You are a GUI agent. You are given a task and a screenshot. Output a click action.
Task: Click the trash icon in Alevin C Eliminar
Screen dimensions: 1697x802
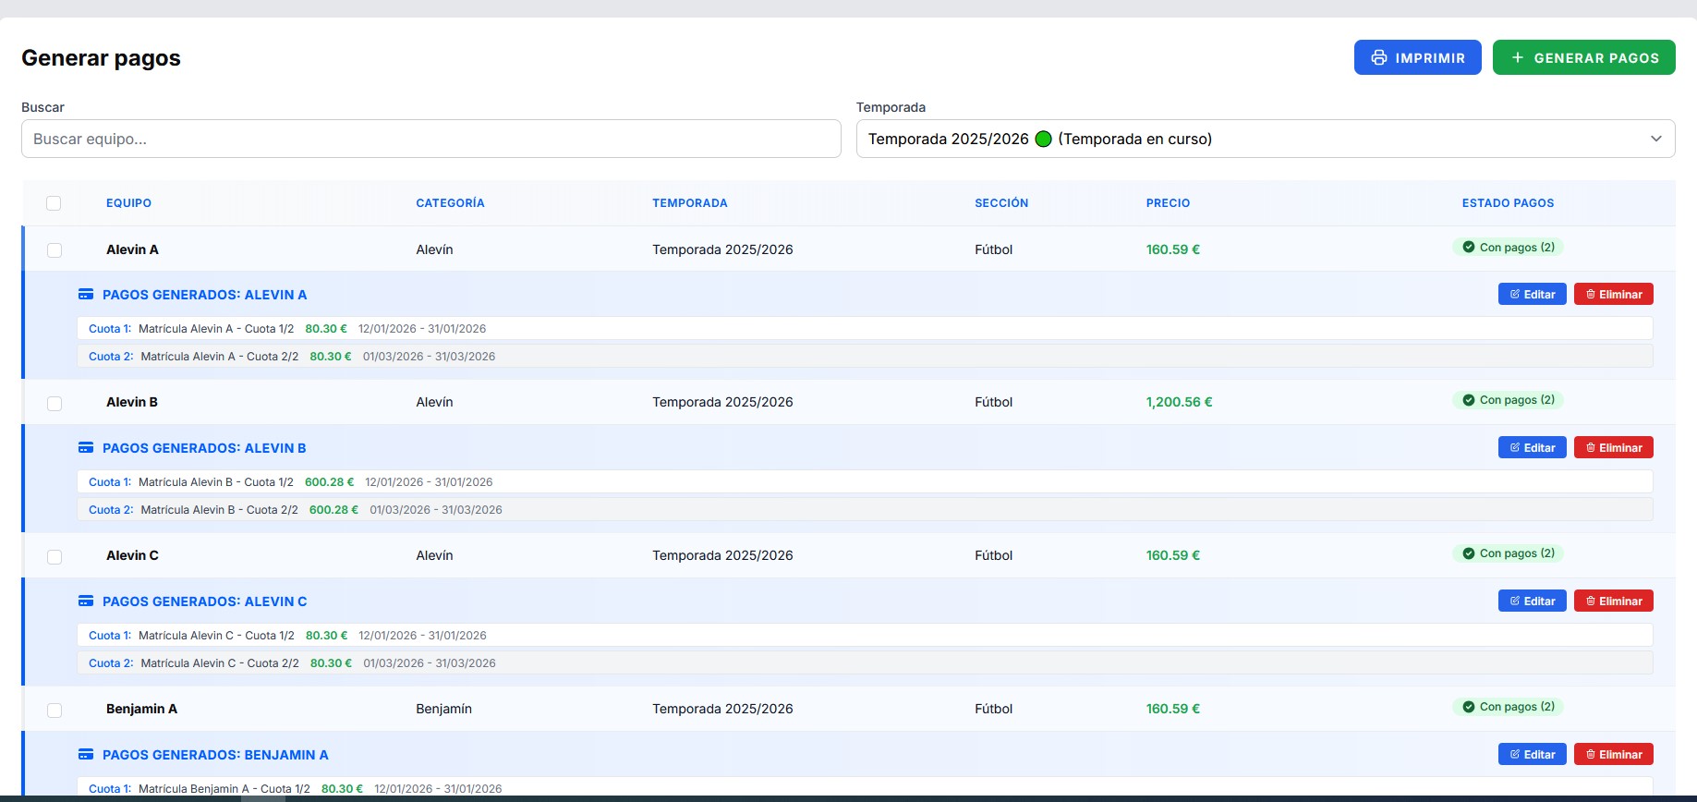point(1591,601)
